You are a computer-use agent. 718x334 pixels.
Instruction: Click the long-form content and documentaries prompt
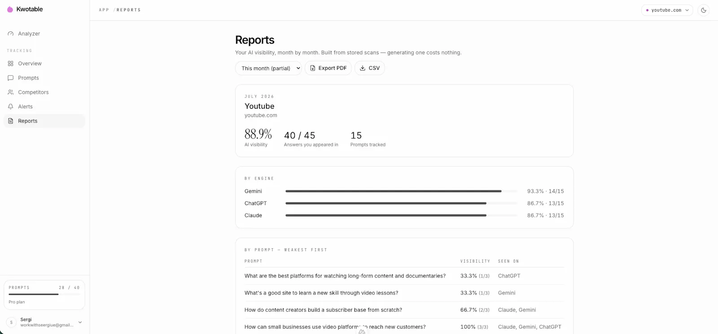coord(345,276)
